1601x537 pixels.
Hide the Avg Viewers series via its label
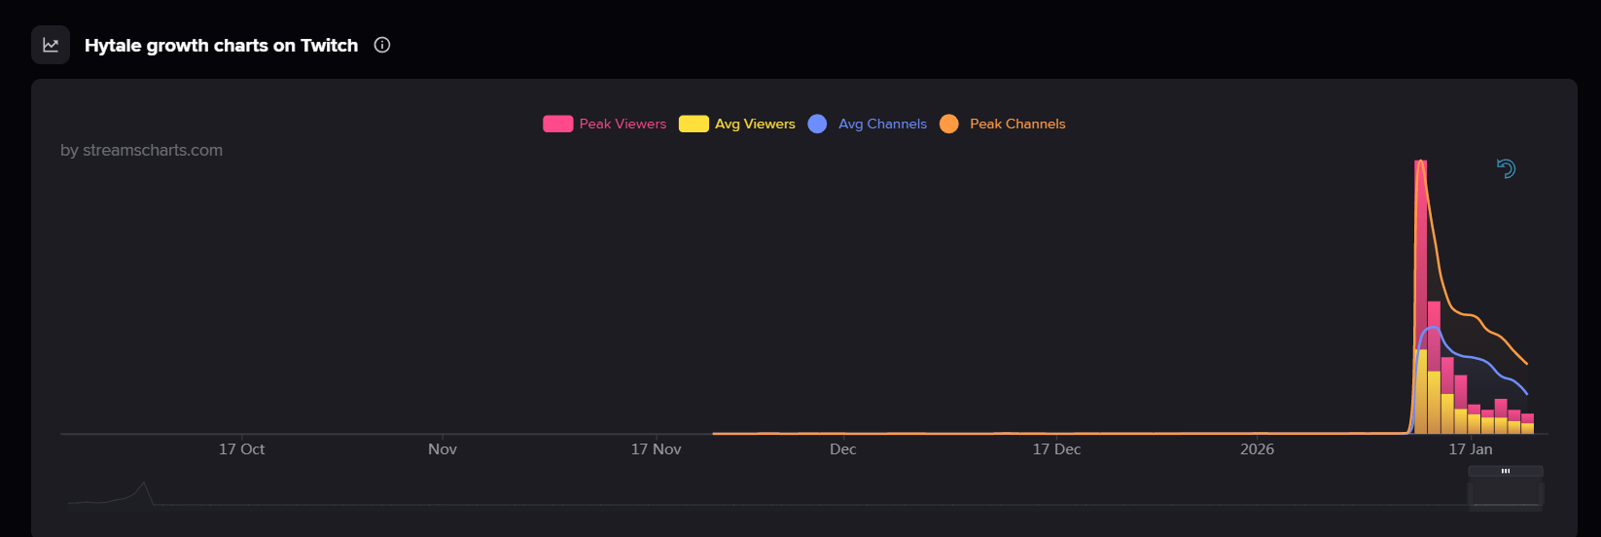[x=755, y=124]
